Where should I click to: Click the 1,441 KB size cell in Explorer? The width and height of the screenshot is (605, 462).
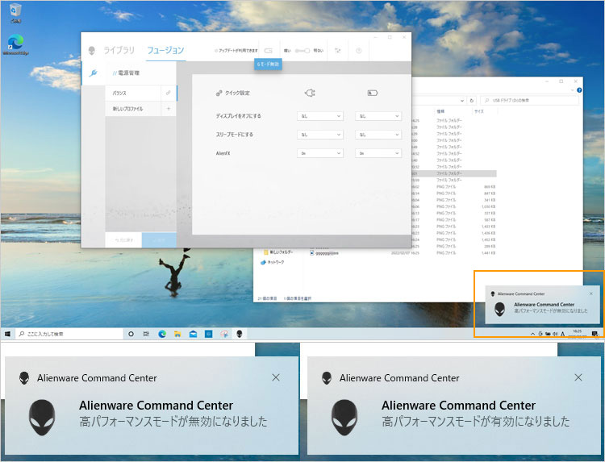[488, 253]
